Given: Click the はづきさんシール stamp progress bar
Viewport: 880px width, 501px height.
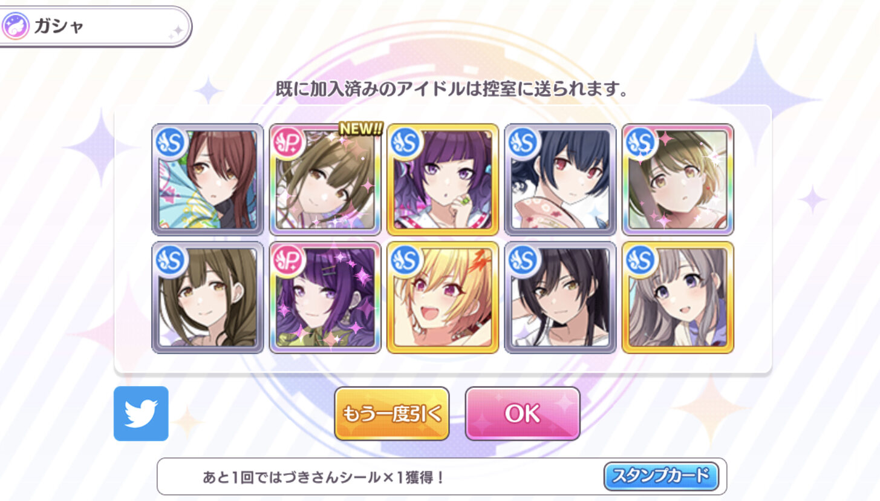Looking at the screenshot, I should point(442,477).
